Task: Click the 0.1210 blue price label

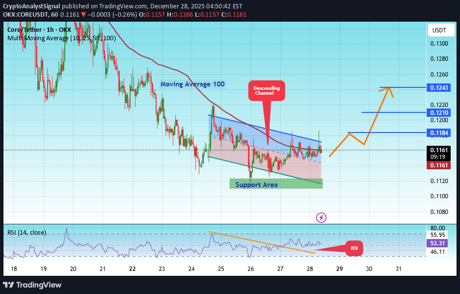Action: 438,112
